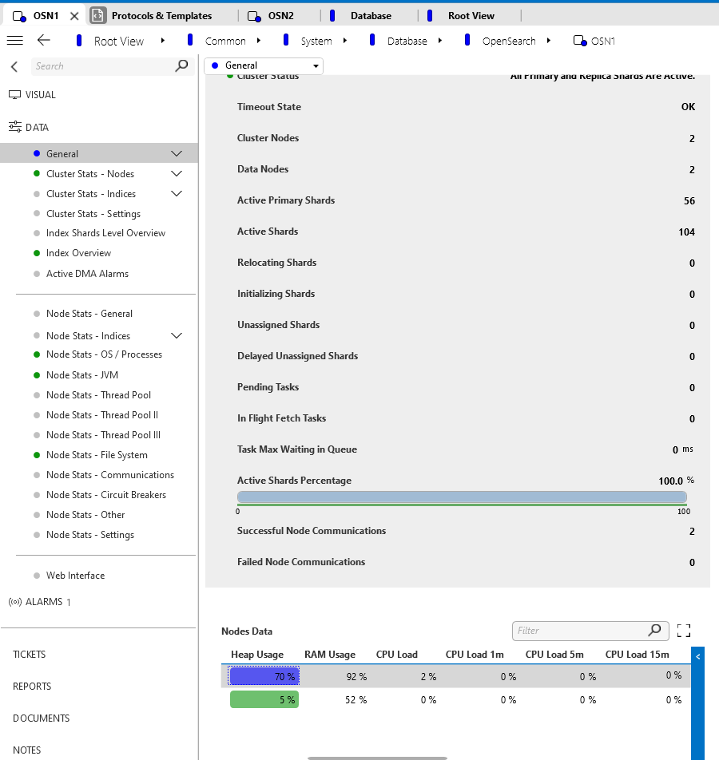Click the OSN1 element icon in breadcrumb
Screen dimensions: 719x760
580,42
